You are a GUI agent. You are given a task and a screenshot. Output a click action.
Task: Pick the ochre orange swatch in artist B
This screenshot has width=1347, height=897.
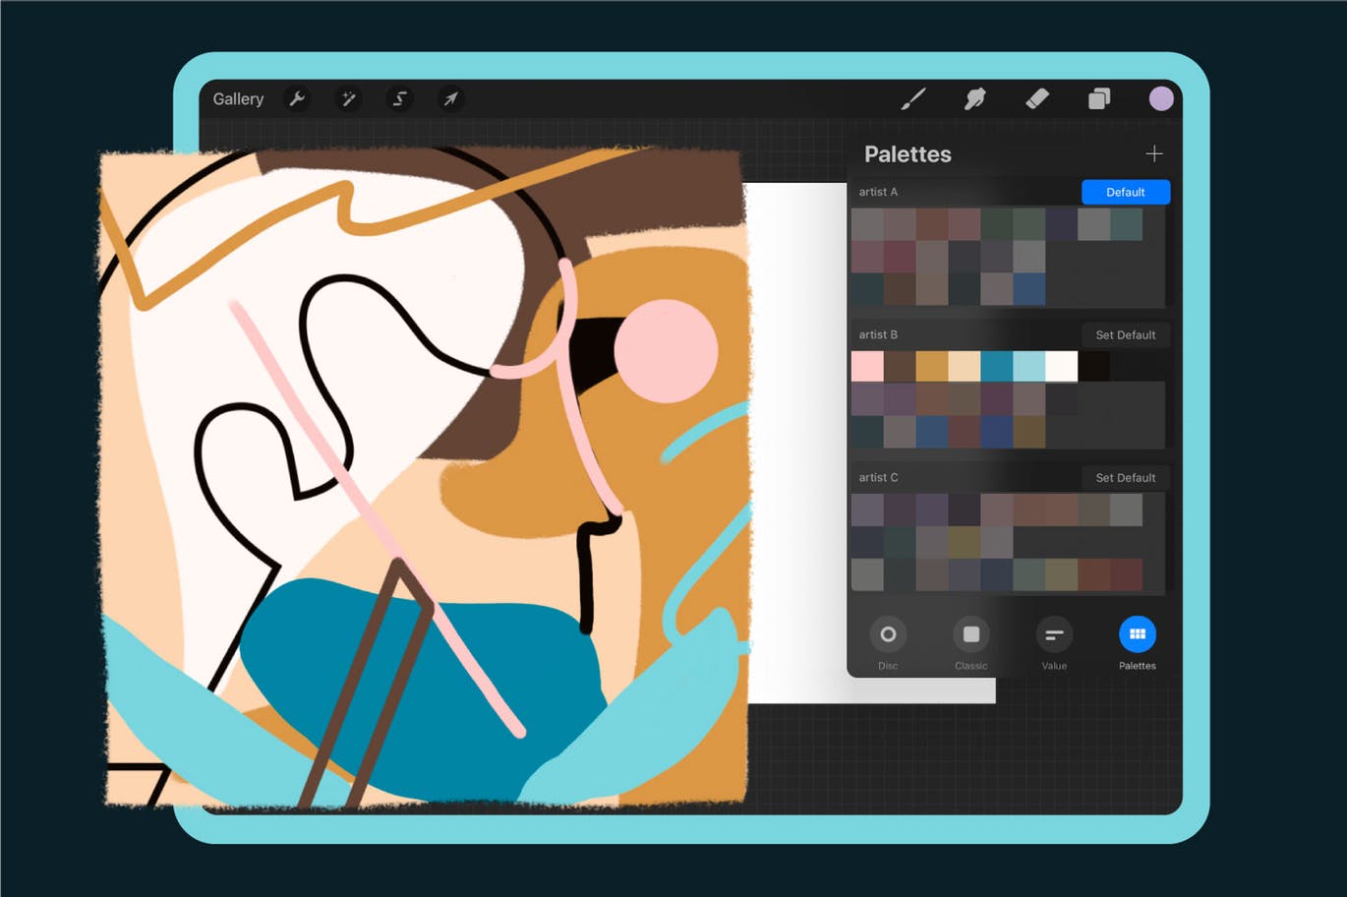coord(932,366)
